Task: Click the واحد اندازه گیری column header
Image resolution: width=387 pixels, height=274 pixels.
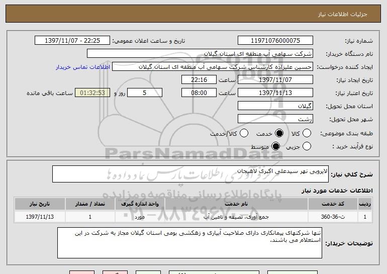Action: (x=140, y=204)
